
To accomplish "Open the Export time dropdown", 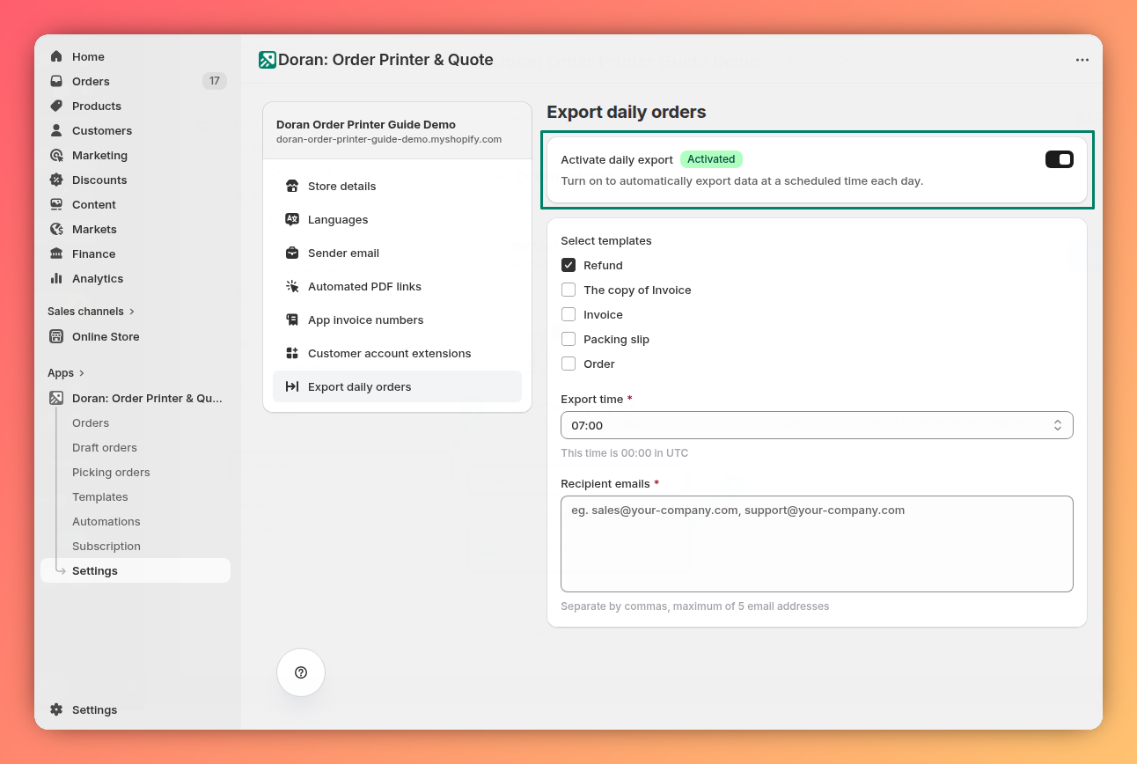I will pos(817,425).
